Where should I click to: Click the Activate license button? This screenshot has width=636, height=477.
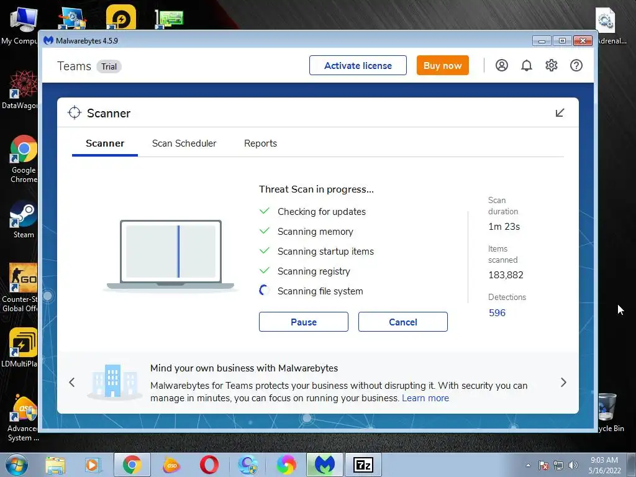pyautogui.click(x=358, y=65)
